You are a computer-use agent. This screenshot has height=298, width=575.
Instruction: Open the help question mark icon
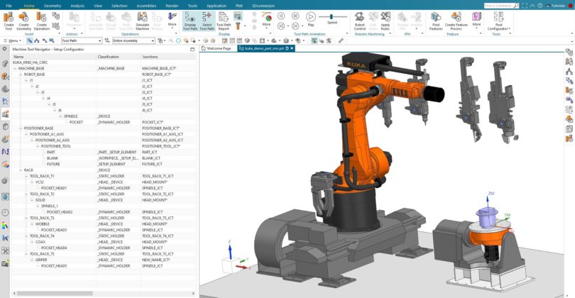point(540,6)
